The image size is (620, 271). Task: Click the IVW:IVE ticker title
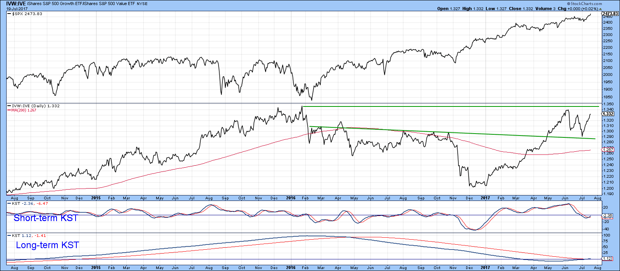[16, 3]
